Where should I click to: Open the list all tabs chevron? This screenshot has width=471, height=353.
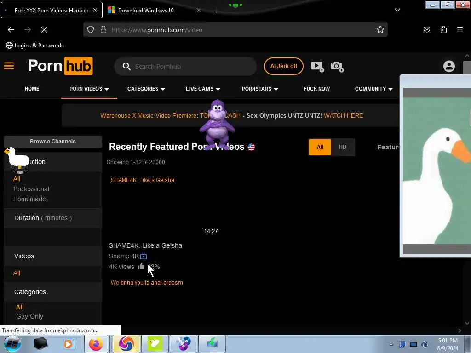click(x=397, y=10)
